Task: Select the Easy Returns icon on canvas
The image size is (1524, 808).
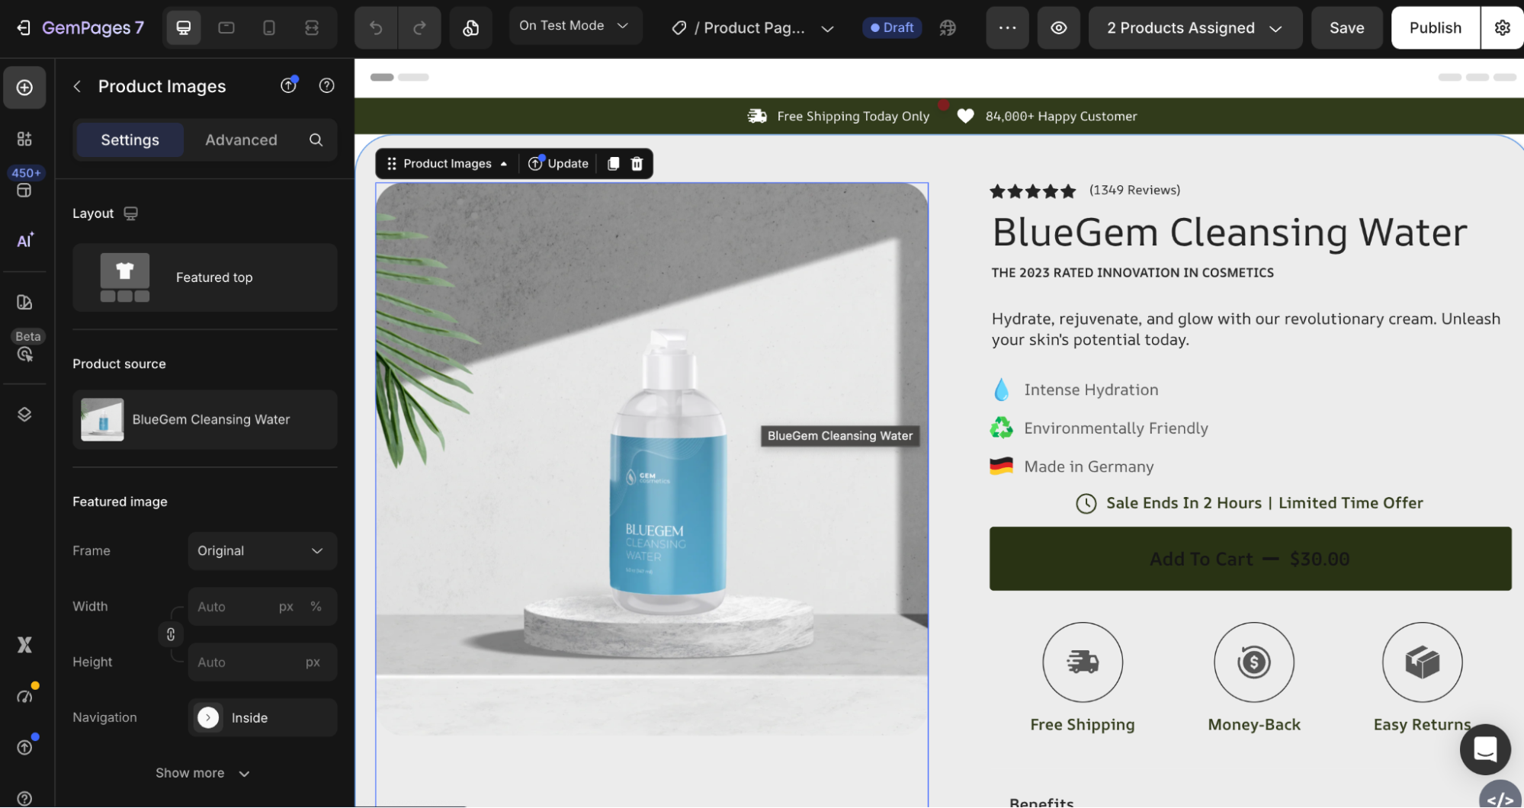Action: 1422,662
